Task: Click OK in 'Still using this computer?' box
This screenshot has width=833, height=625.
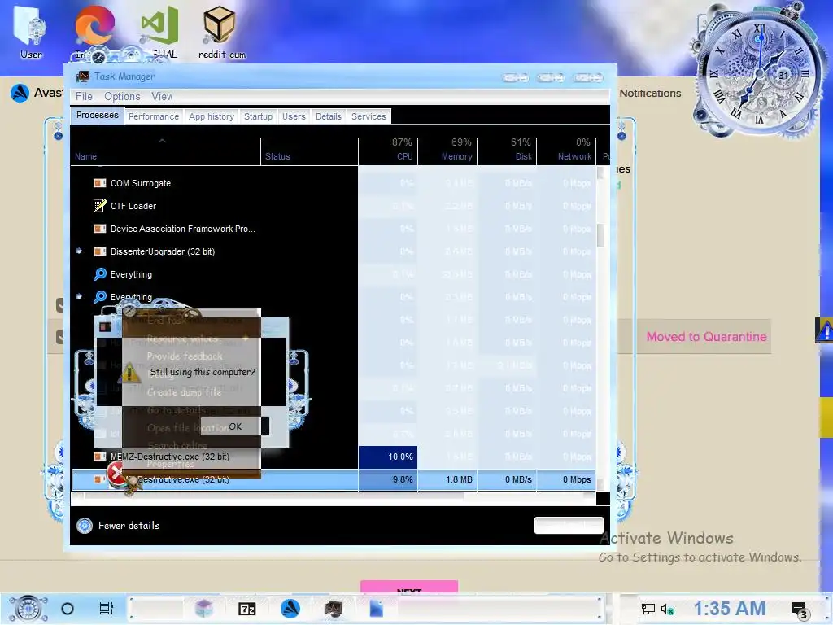Action: tap(235, 426)
